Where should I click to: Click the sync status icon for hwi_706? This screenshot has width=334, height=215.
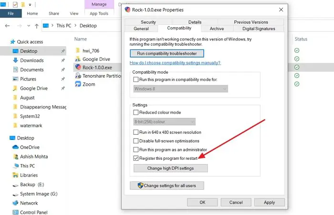tap(297, 50)
